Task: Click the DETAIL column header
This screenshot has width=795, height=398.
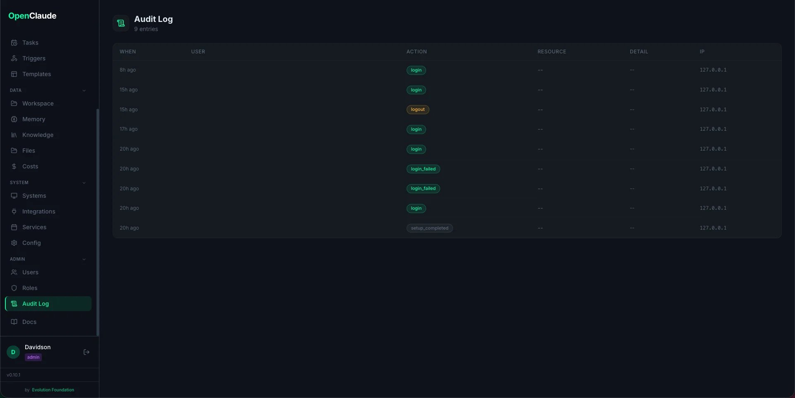Action: pyautogui.click(x=639, y=52)
